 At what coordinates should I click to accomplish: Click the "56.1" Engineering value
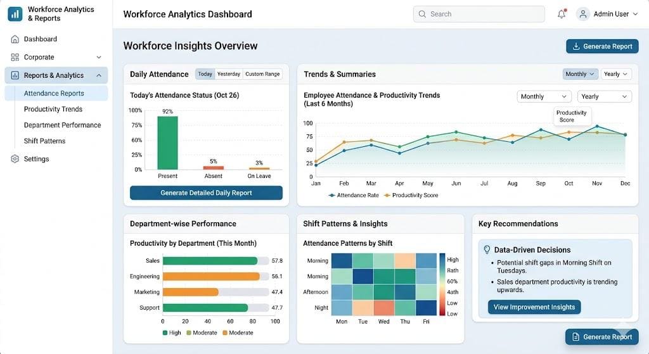click(277, 276)
